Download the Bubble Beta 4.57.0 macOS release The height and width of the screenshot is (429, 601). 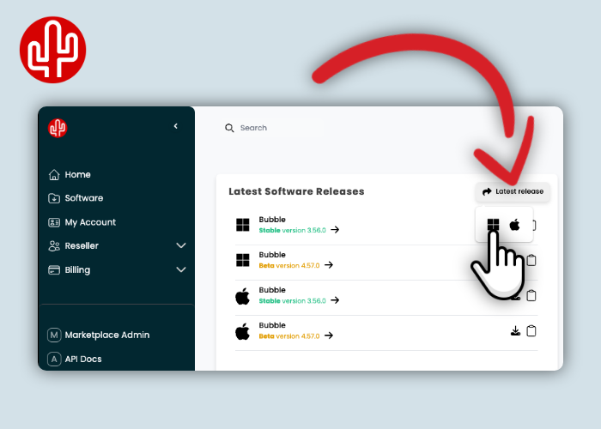[515, 331]
